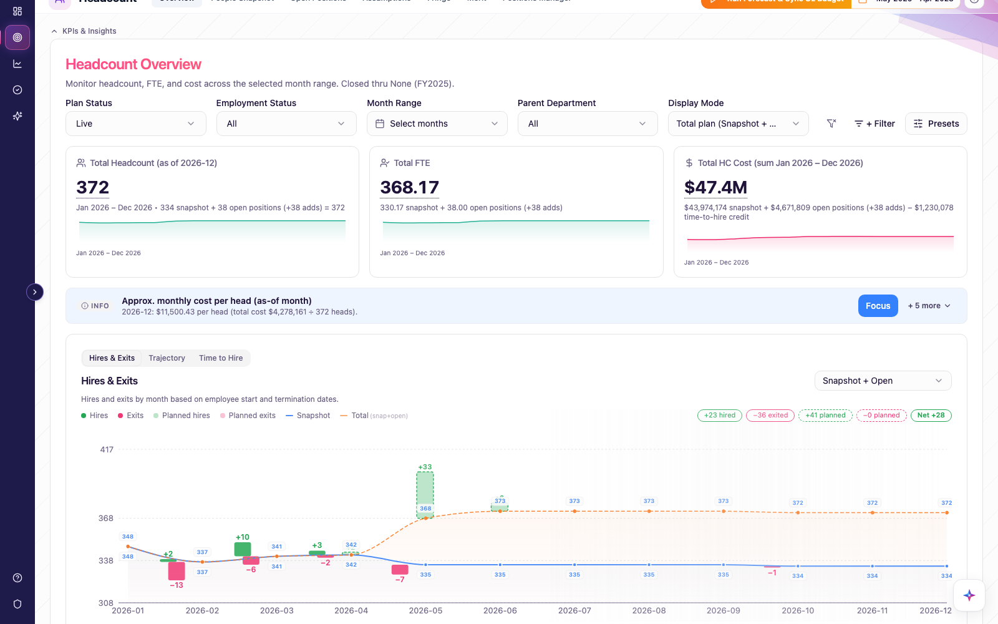Switch to the Time to Hire tab
This screenshot has width=998, height=624.
click(x=221, y=358)
